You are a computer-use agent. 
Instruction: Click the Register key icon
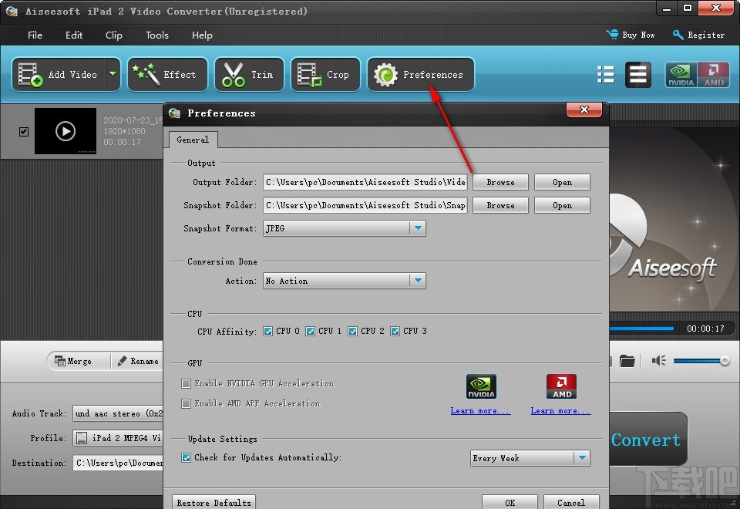678,35
